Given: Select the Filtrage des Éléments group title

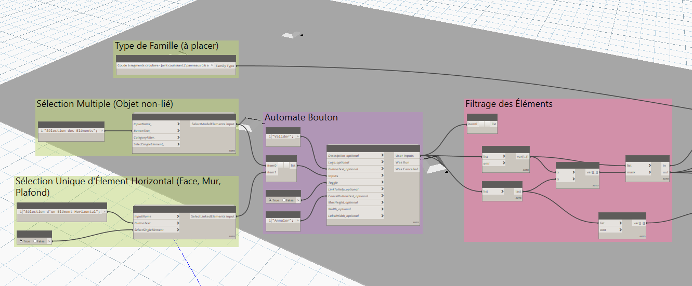Looking at the screenshot, I should tap(508, 104).
